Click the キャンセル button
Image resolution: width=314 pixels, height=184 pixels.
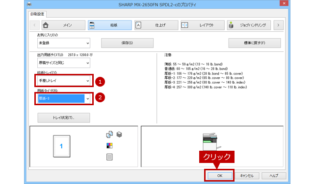[247, 176]
